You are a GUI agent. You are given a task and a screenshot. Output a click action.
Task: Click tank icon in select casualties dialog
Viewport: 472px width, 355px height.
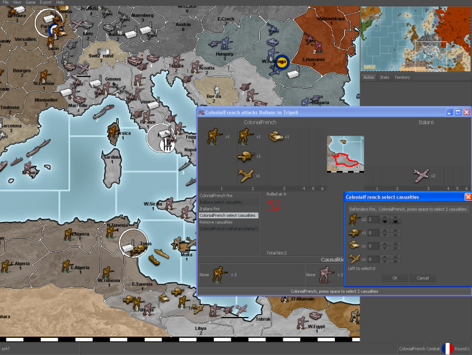tap(354, 246)
